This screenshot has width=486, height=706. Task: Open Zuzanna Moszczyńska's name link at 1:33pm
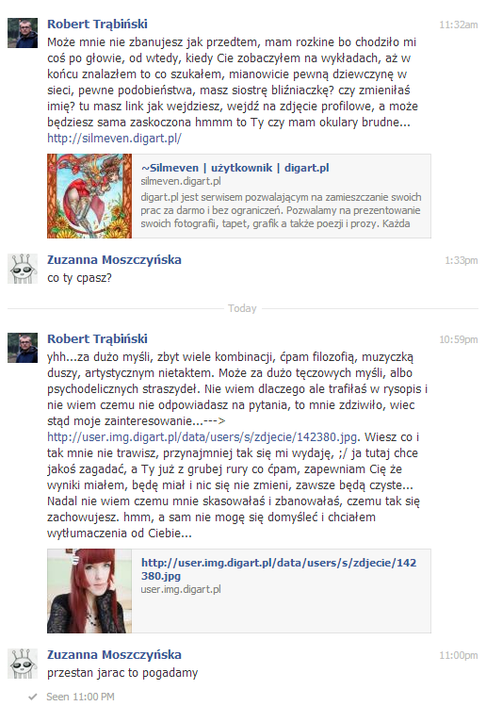pos(114,260)
